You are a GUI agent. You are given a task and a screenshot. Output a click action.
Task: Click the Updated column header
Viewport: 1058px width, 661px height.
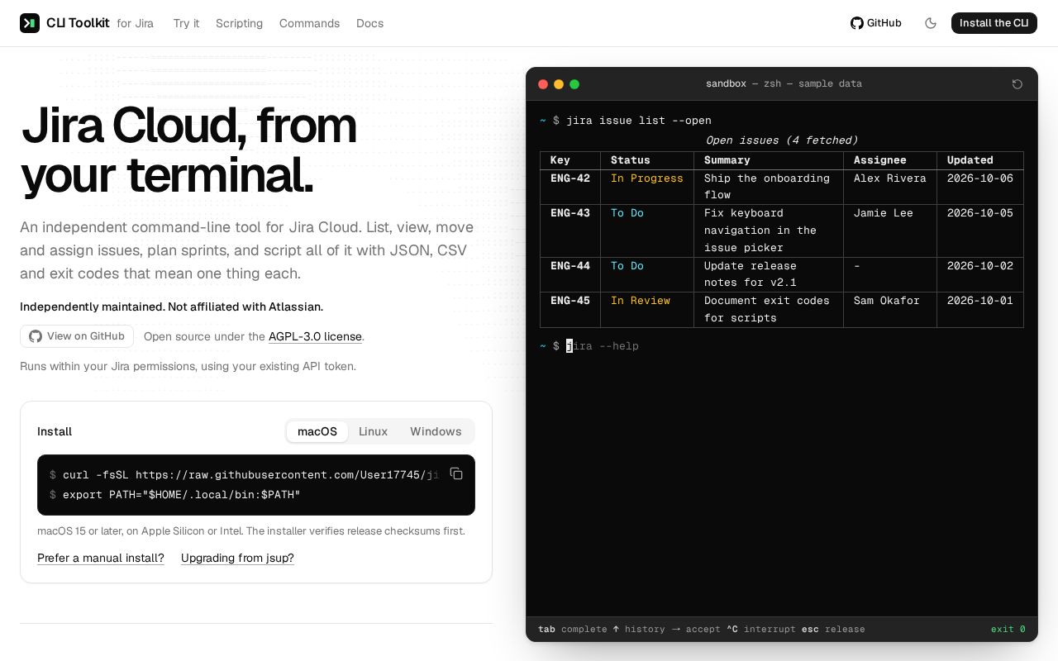970,160
